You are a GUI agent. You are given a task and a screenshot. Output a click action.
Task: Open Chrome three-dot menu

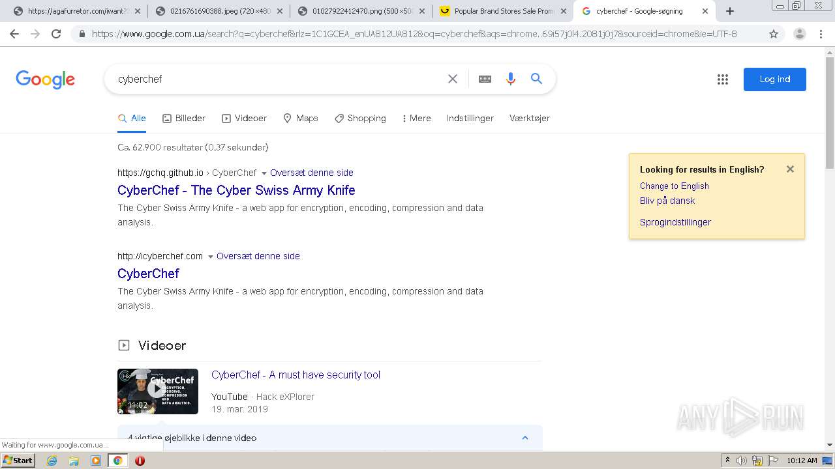coord(821,34)
